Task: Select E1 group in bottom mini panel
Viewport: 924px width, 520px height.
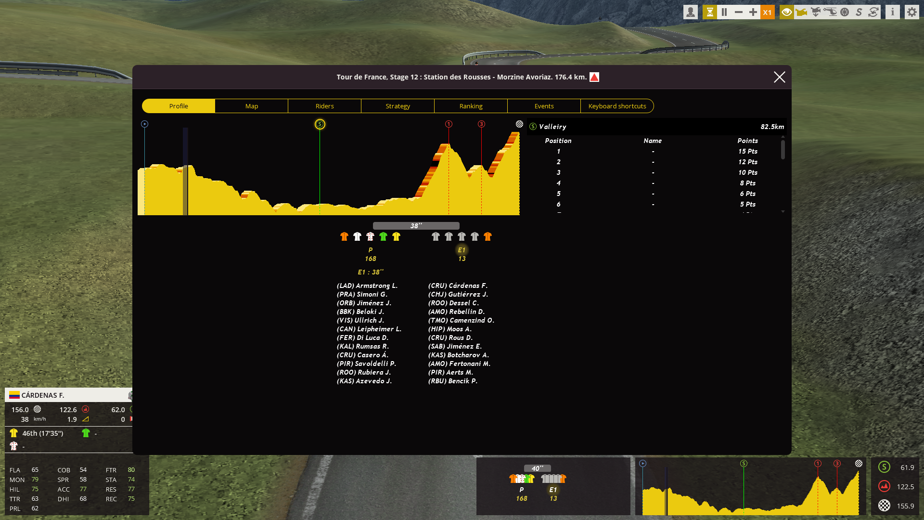Action: tap(553, 487)
